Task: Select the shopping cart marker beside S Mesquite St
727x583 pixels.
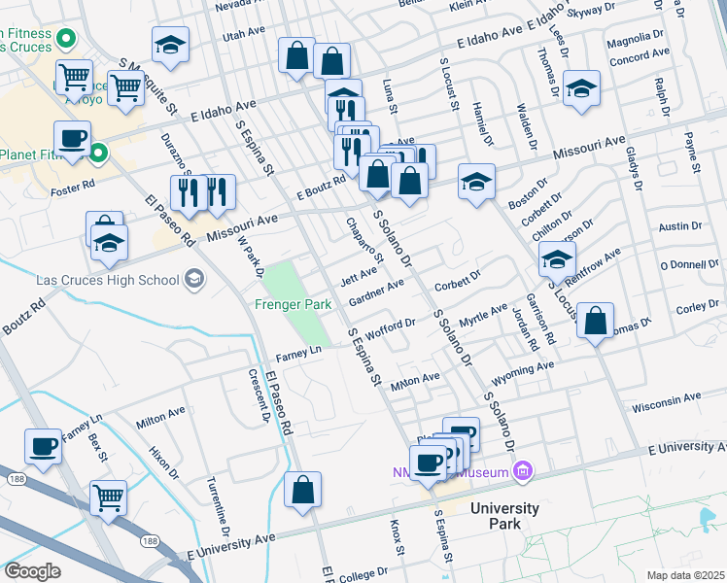Action: 125,89
